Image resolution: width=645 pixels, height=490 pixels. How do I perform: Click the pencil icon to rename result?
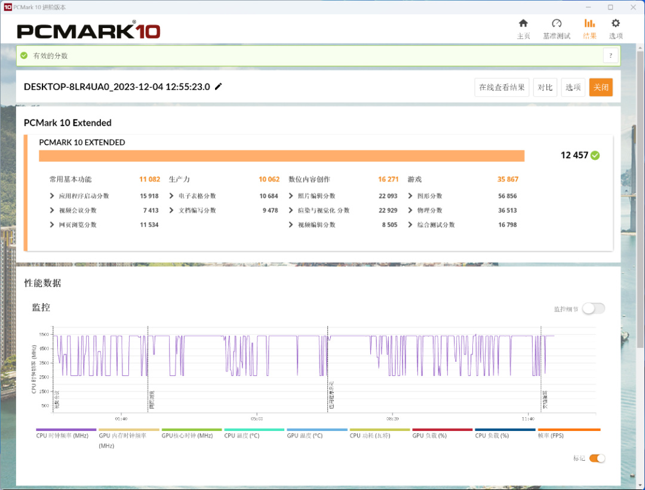pos(219,87)
